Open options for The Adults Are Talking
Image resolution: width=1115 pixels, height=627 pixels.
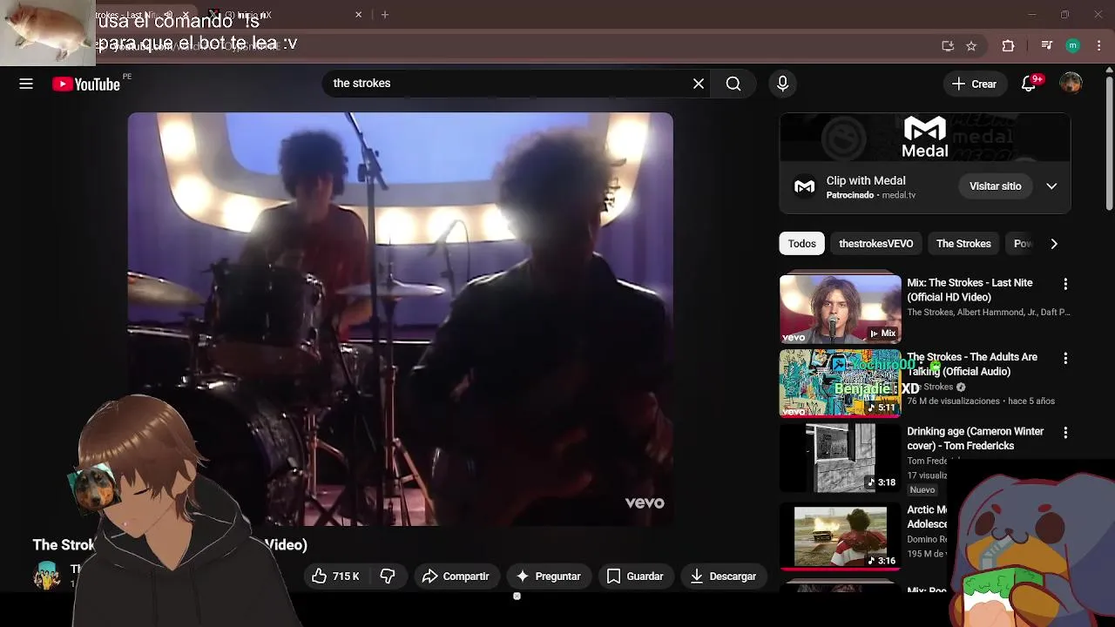click(1065, 359)
